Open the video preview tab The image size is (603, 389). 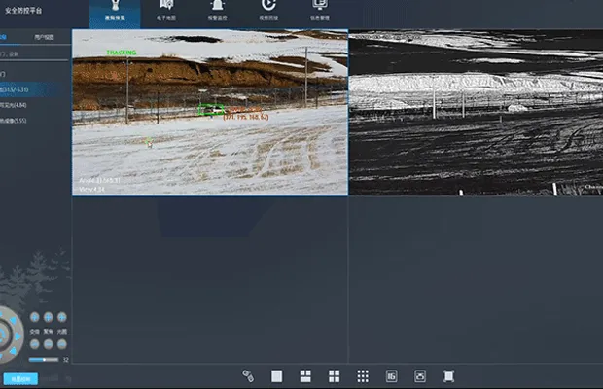click(x=114, y=12)
